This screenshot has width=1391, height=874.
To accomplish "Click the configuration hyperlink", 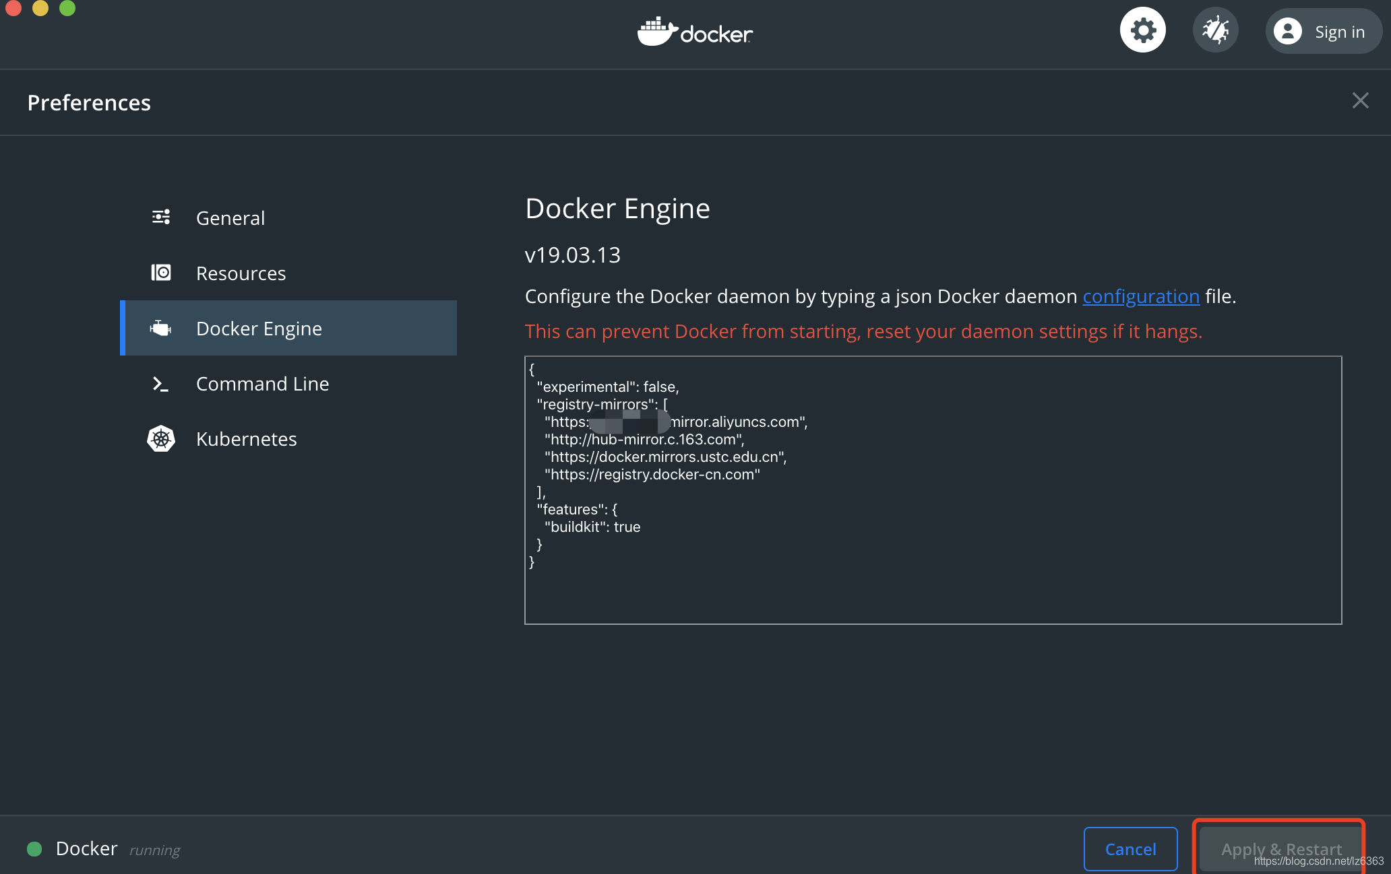I will (1139, 296).
